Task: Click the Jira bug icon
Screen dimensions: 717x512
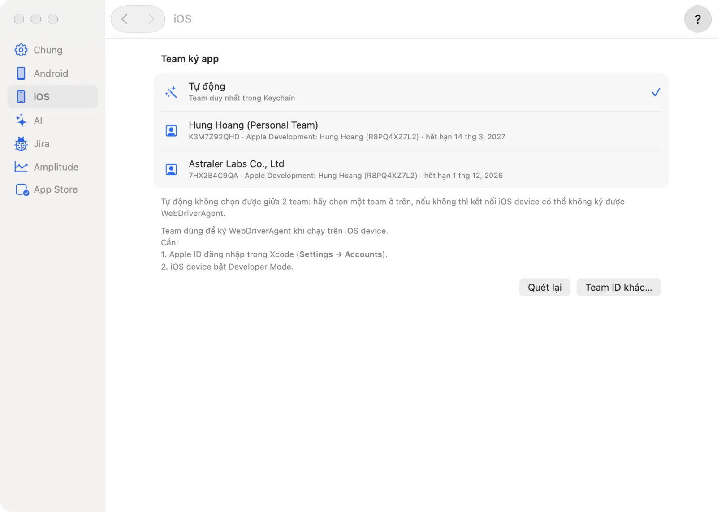Action: coord(21,144)
